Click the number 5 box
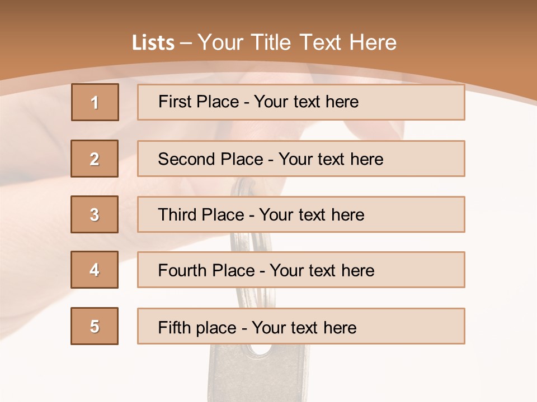Screen dimensions: 537x402 [x=95, y=326]
